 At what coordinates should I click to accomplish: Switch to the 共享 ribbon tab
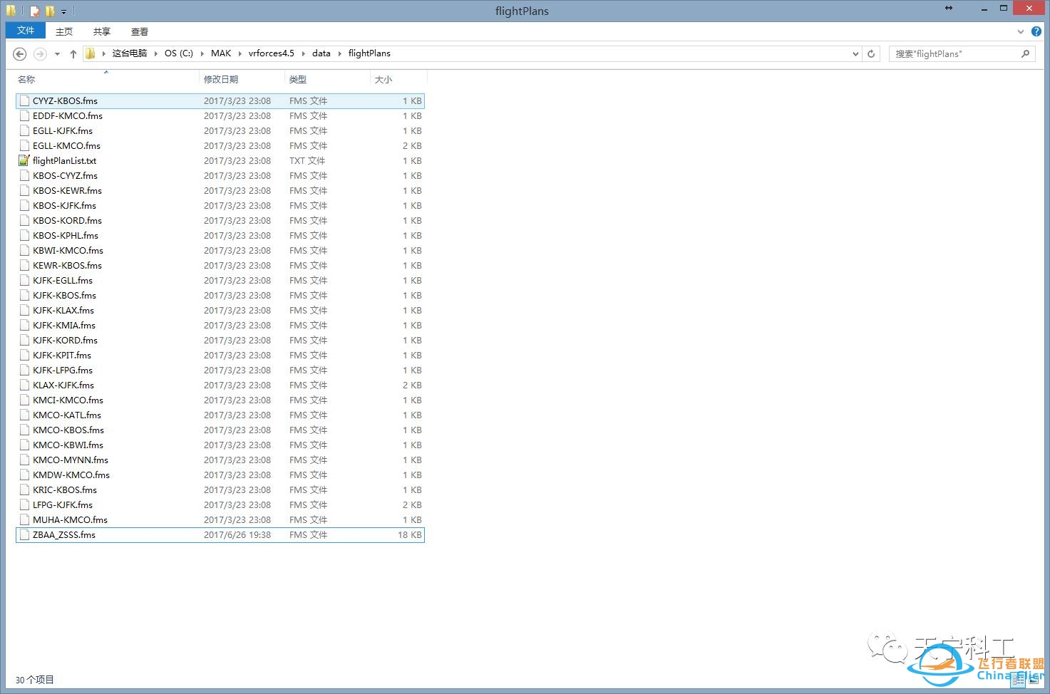[102, 31]
